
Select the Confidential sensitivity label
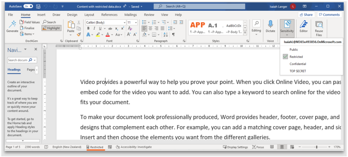tap(298, 64)
